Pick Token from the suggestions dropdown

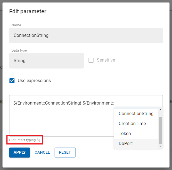[125, 133]
